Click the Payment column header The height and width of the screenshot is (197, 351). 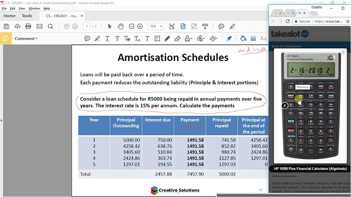tap(190, 125)
